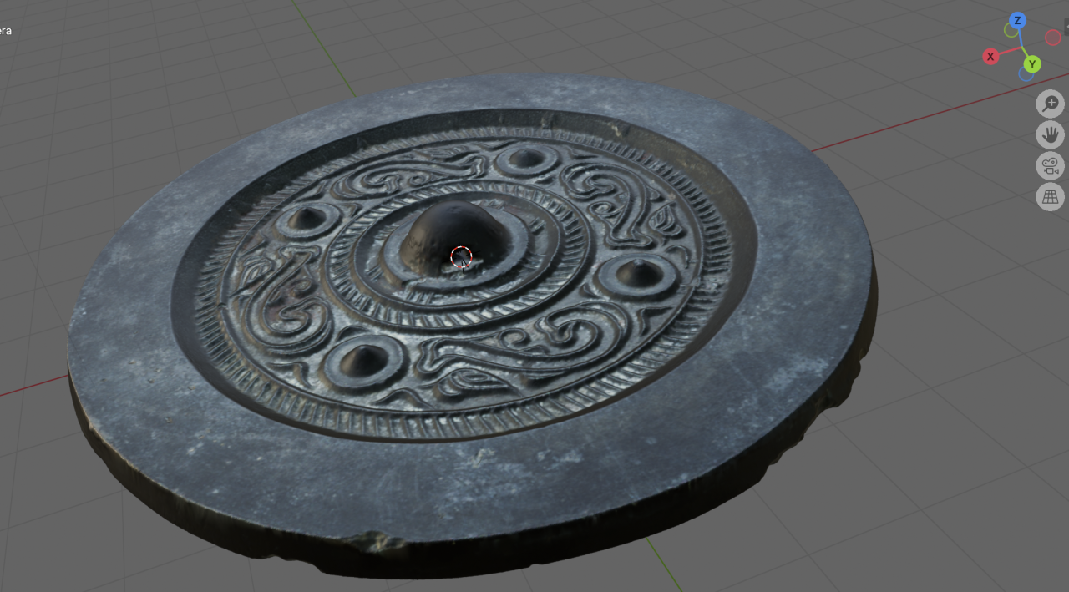
Task: Click the blue Z axis on the gizmo
Action: tap(1016, 20)
